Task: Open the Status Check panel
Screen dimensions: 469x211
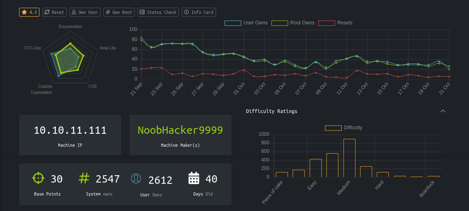Action: [x=158, y=12]
